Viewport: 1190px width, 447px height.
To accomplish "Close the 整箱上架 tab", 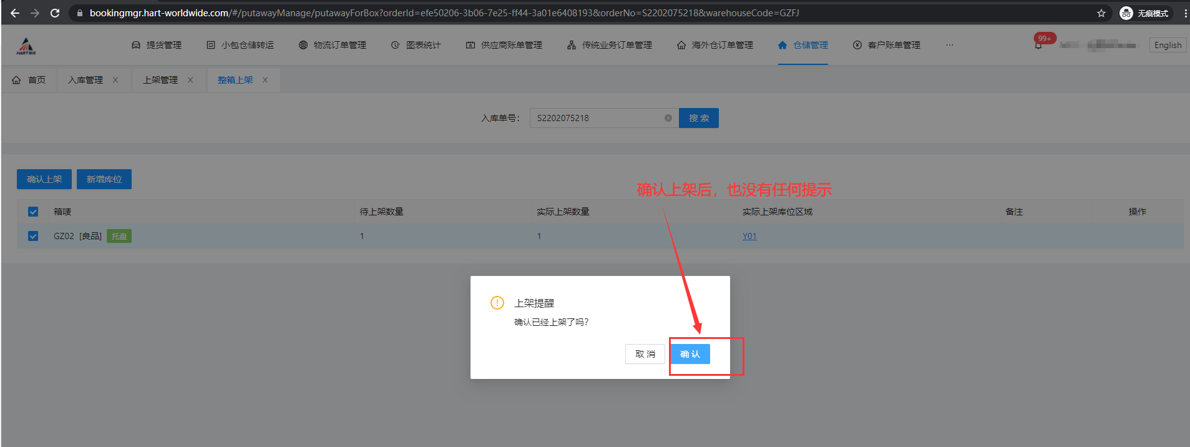I will (x=265, y=80).
